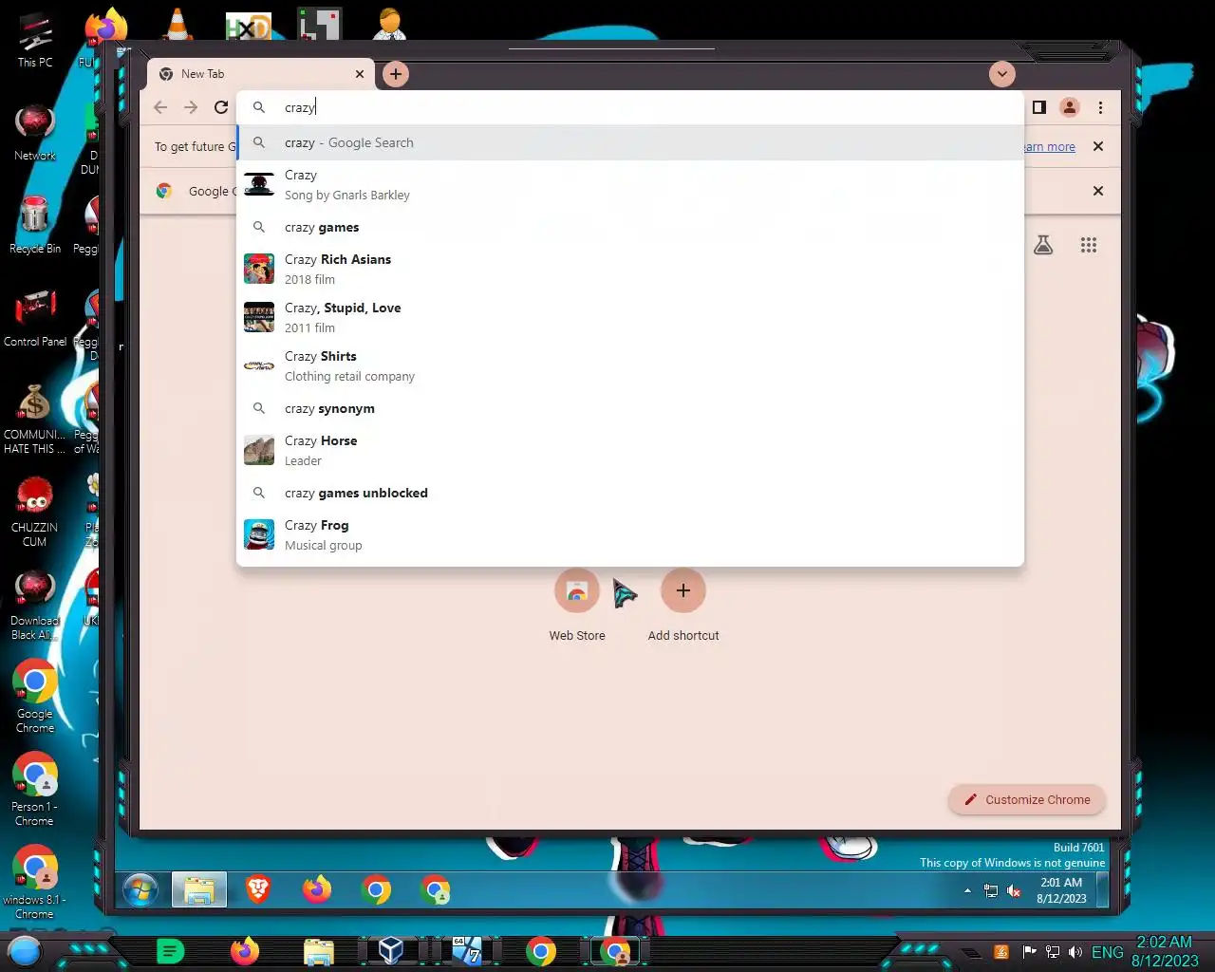Image resolution: width=1215 pixels, height=972 pixels.
Task: Open the CHUZZIN CUM desktop icon
Action: pos(35,511)
